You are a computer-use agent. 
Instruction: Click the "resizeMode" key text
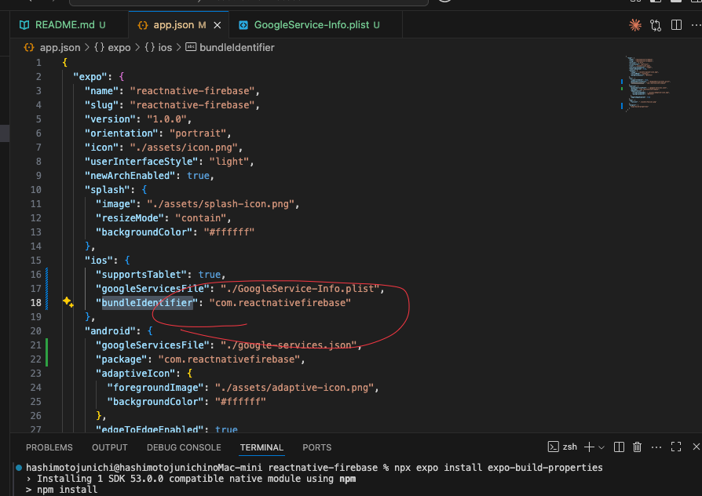[130, 218]
